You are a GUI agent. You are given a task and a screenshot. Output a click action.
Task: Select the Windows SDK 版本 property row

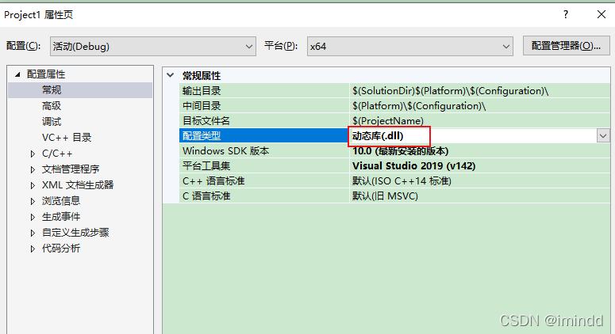pyautogui.click(x=394, y=151)
